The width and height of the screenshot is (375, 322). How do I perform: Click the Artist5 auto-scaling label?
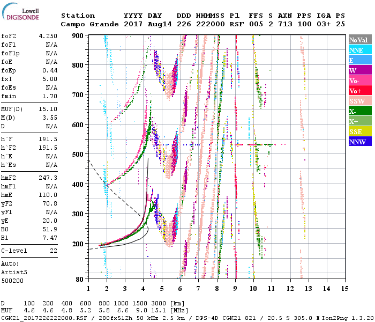point(14,273)
